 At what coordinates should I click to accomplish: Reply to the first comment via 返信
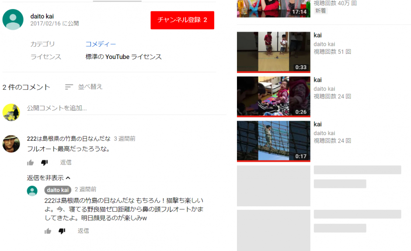[66, 162]
